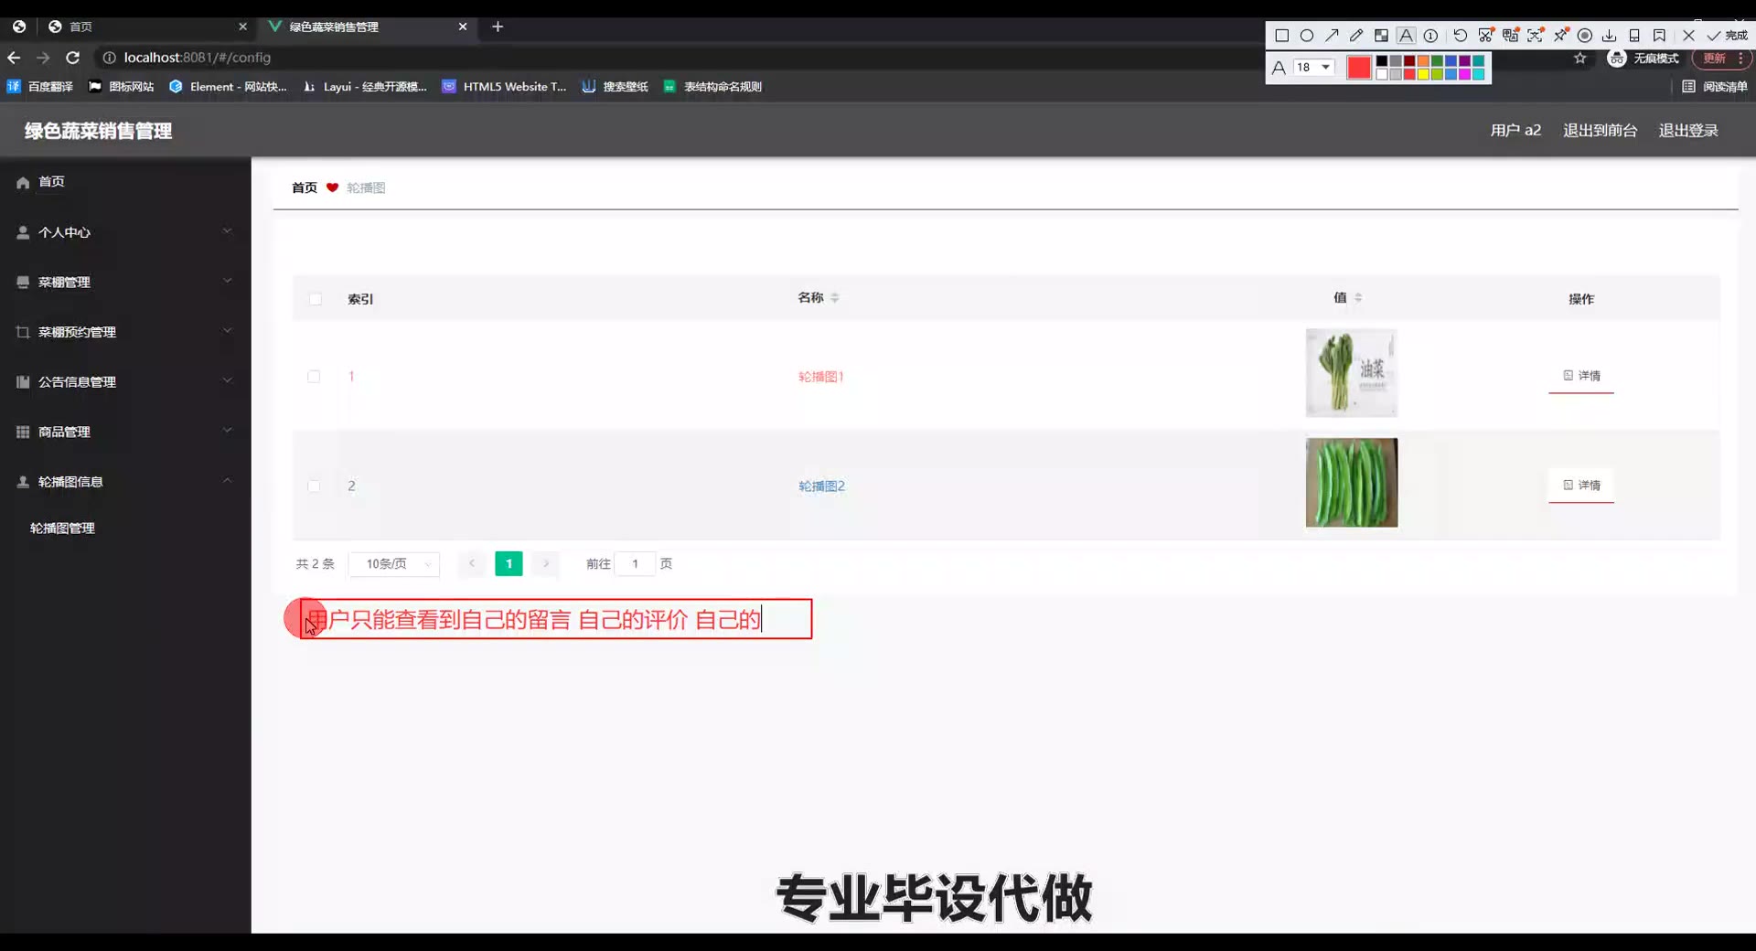The image size is (1756, 951).
Task: Open the new browser tab button
Action: (x=498, y=27)
